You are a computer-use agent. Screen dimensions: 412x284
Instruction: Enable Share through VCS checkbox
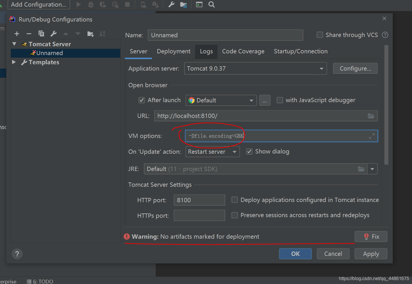click(320, 35)
